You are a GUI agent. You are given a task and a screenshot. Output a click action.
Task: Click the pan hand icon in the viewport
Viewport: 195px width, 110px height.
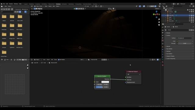pyautogui.click(x=159, y=22)
